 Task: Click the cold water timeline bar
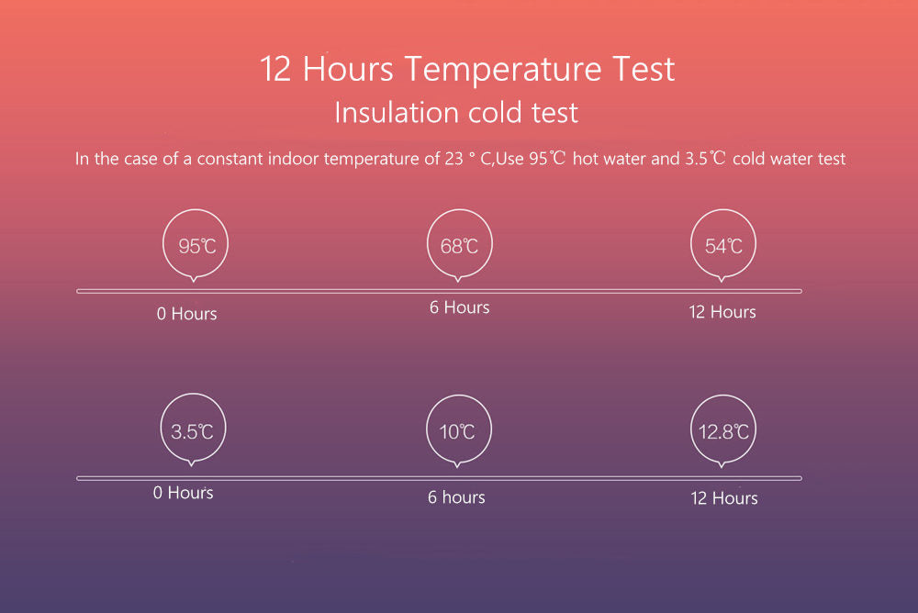coord(439,478)
